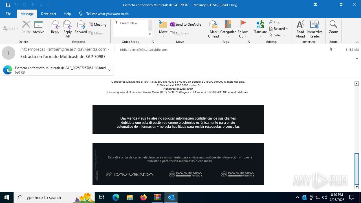Delete the message
The image size is (361, 203).
coord(26,28)
